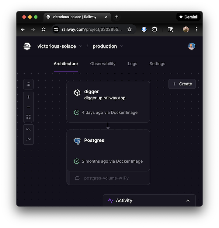Open site information icon in address bar
The width and height of the screenshot is (219, 228).
click(x=56, y=29)
